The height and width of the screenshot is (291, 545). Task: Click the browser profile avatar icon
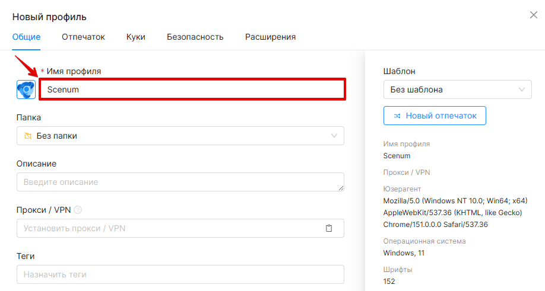[x=26, y=89]
